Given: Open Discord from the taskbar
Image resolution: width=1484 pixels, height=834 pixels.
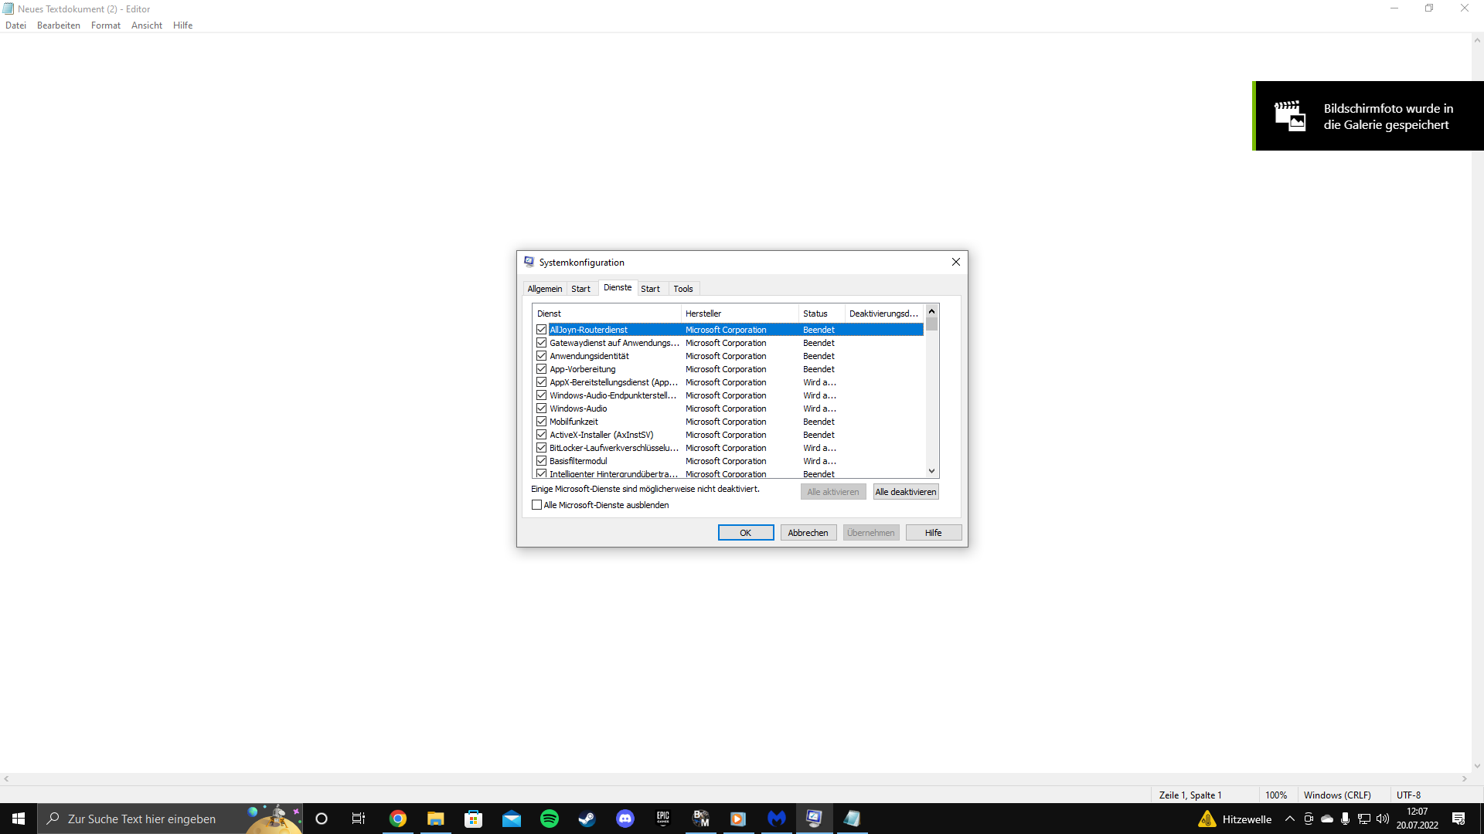Looking at the screenshot, I should click(625, 819).
